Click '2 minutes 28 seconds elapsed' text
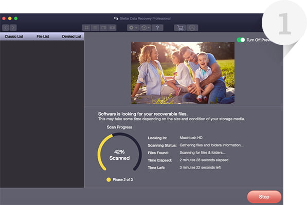This screenshot has width=307, height=205. point(204,160)
